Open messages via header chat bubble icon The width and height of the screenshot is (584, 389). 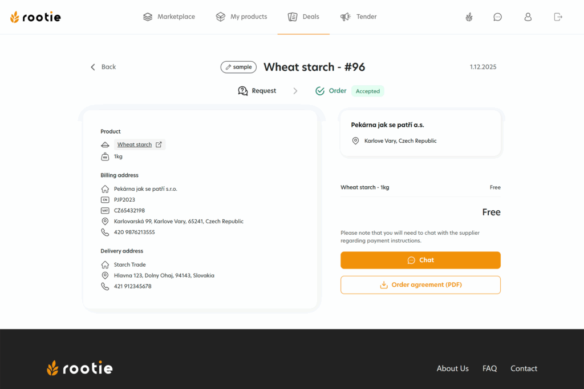click(498, 17)
